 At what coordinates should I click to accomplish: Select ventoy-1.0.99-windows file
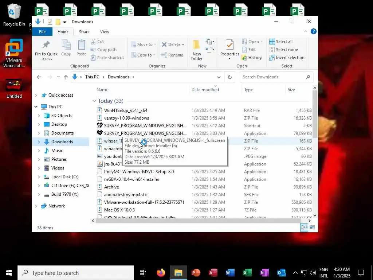pos(126,118)
